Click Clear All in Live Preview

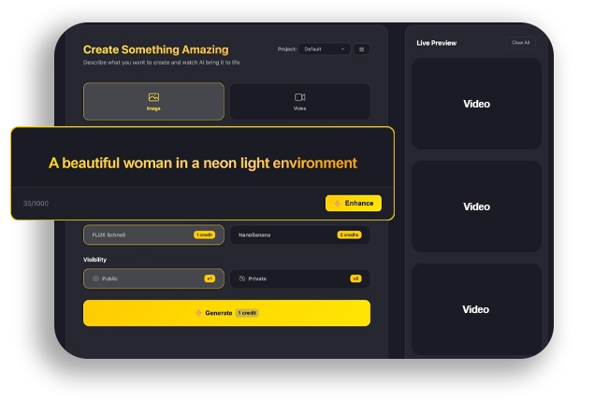(520, 42)
